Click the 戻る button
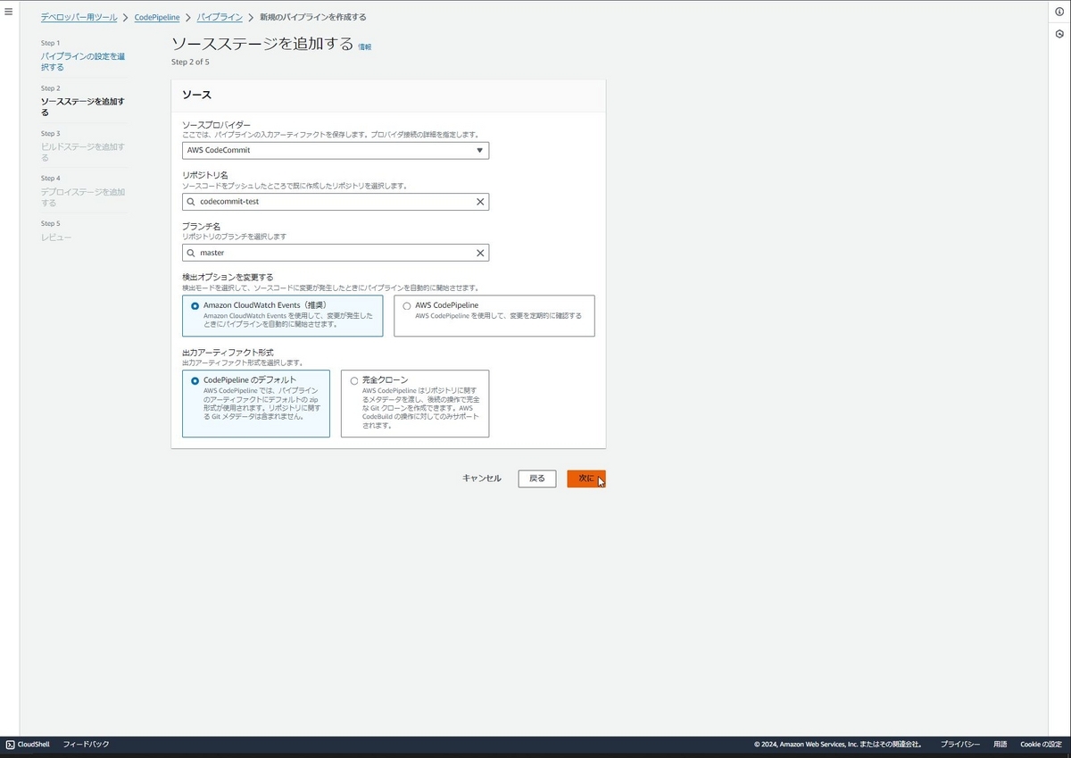This screenshot has height=758, width=1071. pyautogui.click(x=536, y=478)
